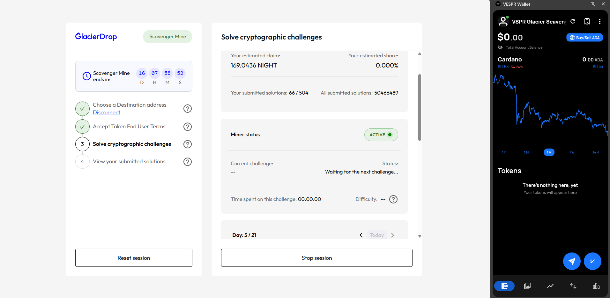This screenshot has height=298, width=610.
Task: Switch chart range to 24H
Action: pos(595,152)
